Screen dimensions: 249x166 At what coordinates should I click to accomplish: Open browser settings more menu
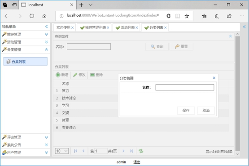click(242, 16)
